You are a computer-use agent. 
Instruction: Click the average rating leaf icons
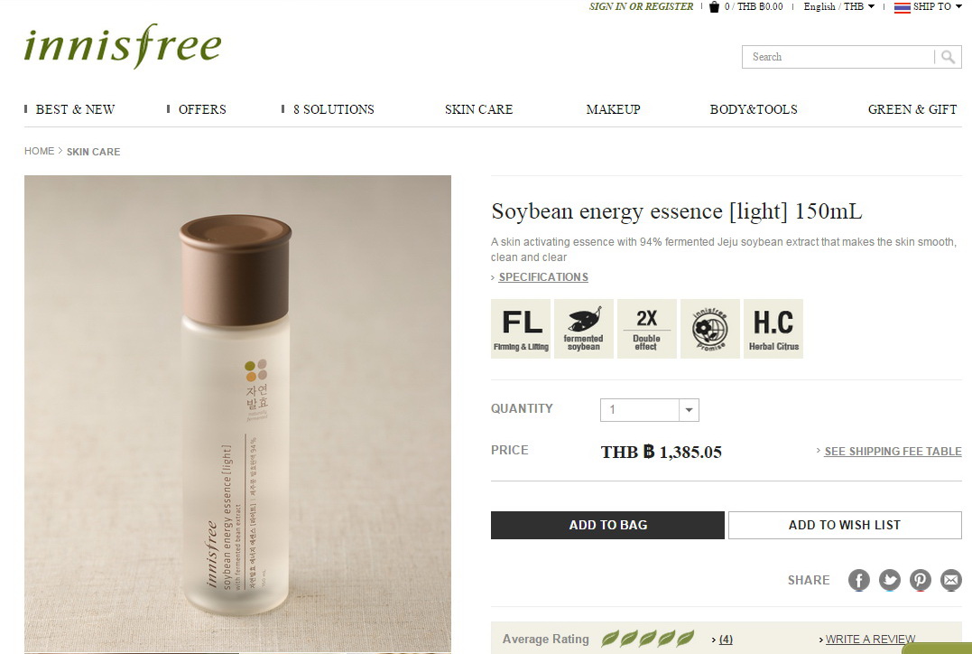point(648,639)
